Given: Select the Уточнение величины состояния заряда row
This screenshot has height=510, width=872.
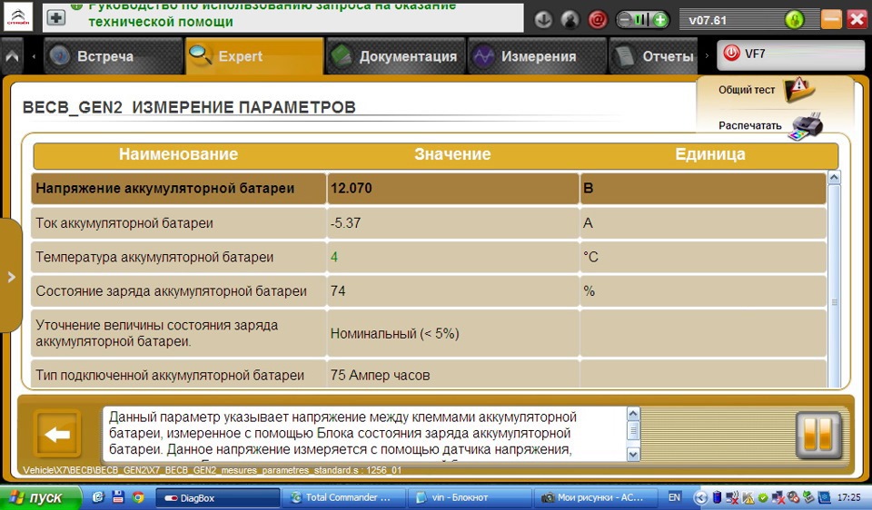Looking at the screenshot, I should [428, 333].
